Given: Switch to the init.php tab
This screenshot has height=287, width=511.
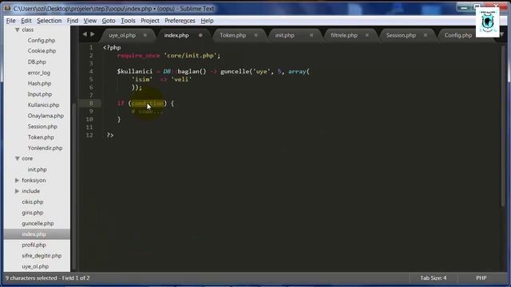Looking at the screenshot, I should coord(284,35).
